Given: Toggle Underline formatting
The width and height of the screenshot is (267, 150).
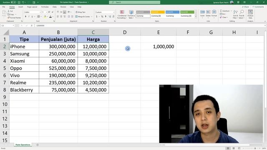Looking at the screenshot, I should click(x=32, y=17).
